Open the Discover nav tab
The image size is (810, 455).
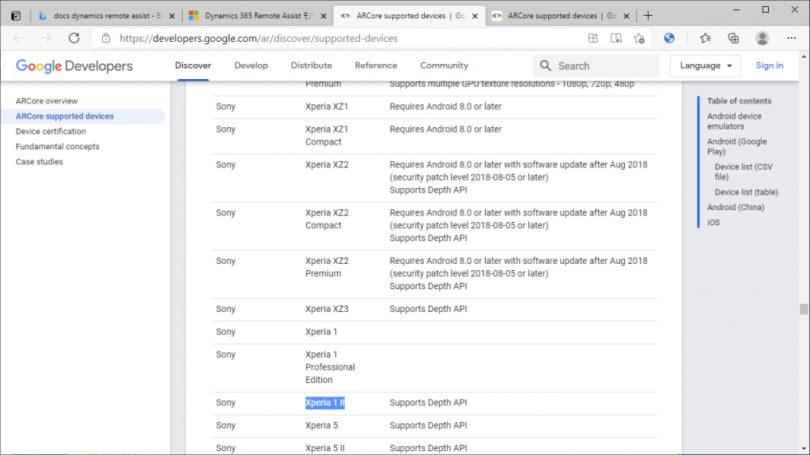193,66
